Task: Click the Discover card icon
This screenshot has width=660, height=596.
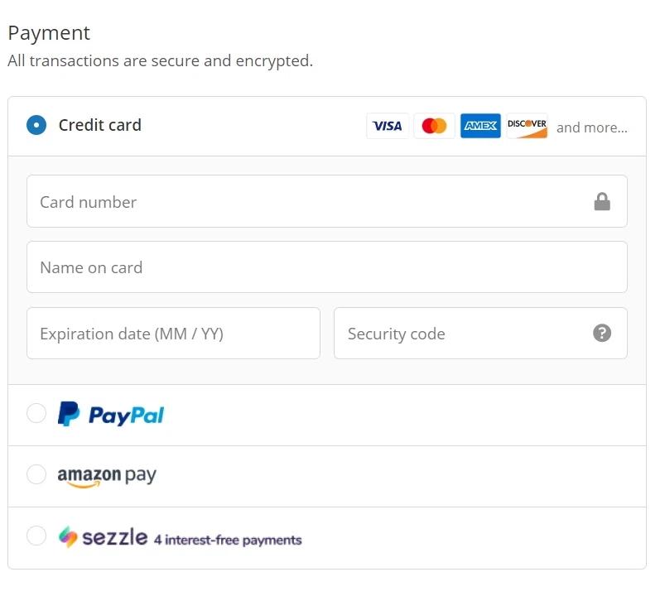Action: [x=527, y=126]
